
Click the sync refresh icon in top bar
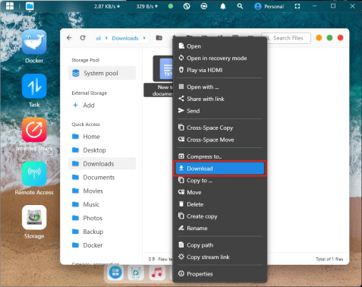point(204,6)
